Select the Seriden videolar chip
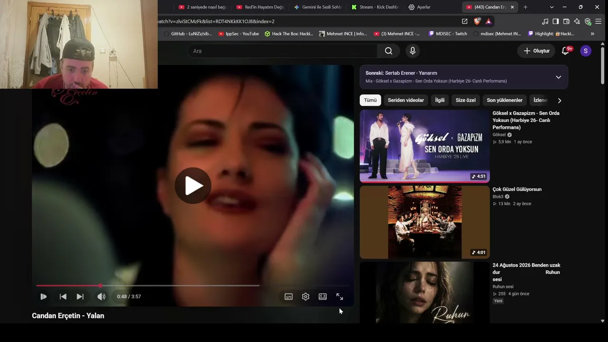This screenshot has height=342, width=608. (406, 100)
